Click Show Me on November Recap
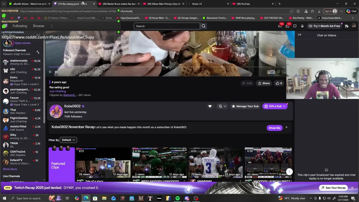Viewport: 359px width, 202px height. (274, 128)
